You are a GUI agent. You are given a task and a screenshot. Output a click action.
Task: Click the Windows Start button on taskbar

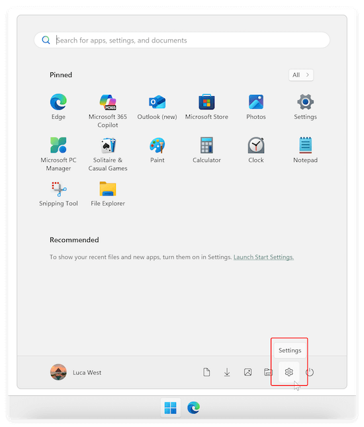click(x=171, y=408)
